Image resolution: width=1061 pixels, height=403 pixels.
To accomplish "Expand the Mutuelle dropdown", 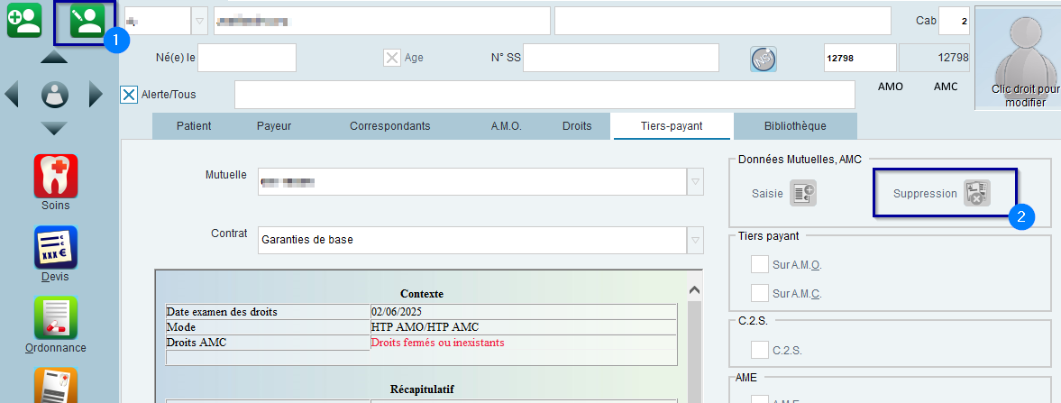I will tap(696, 181).
